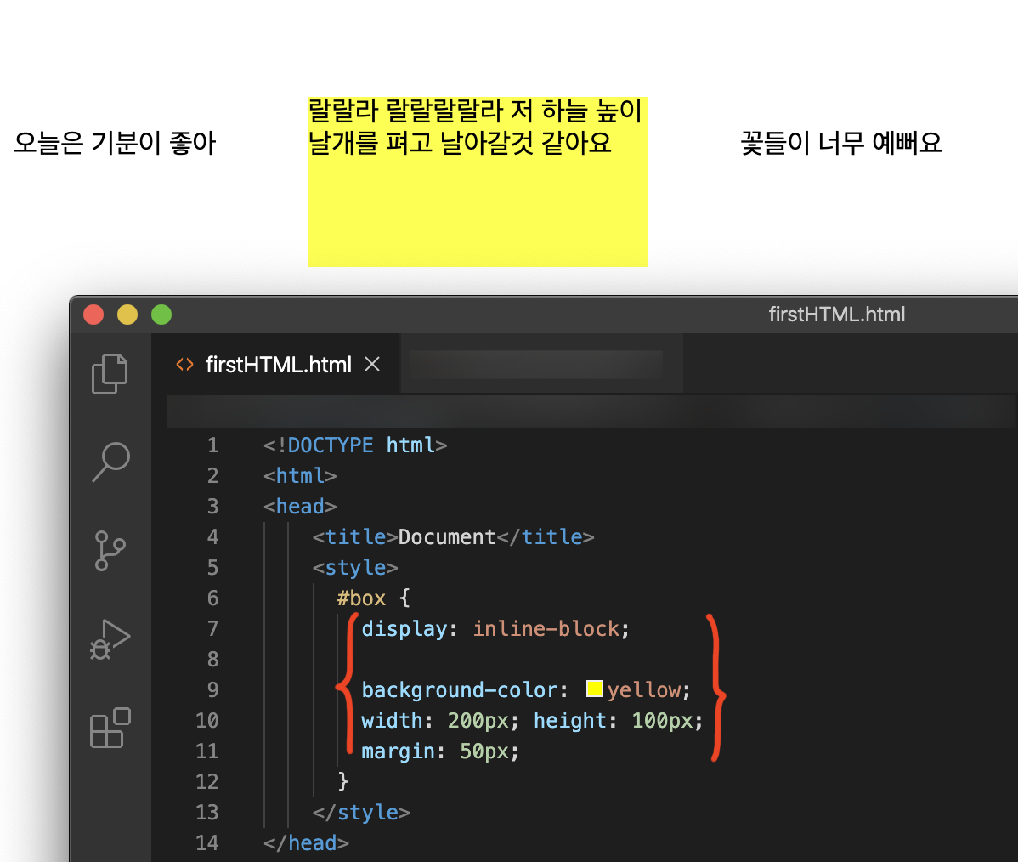
Task: Click the text '꽃들이 너무 예뻐요'
Action: tap(841, 143)
